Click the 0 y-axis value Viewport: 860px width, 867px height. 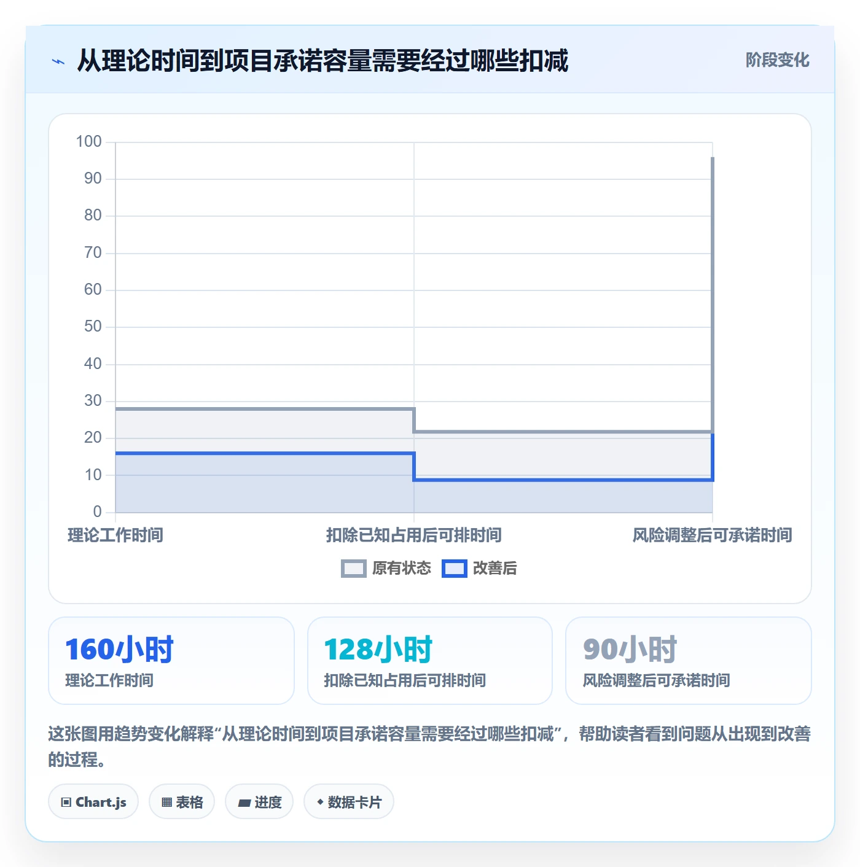(x=97, y=511)
